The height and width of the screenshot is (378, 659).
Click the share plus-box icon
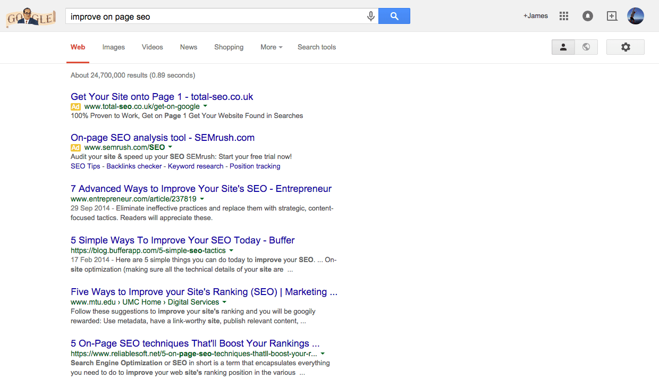point(612,16)
